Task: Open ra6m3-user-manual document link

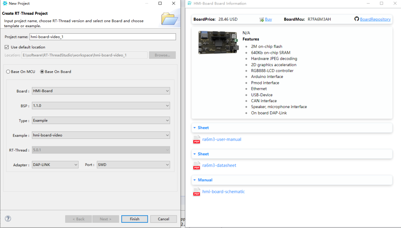Action: (x=222, y=140)
